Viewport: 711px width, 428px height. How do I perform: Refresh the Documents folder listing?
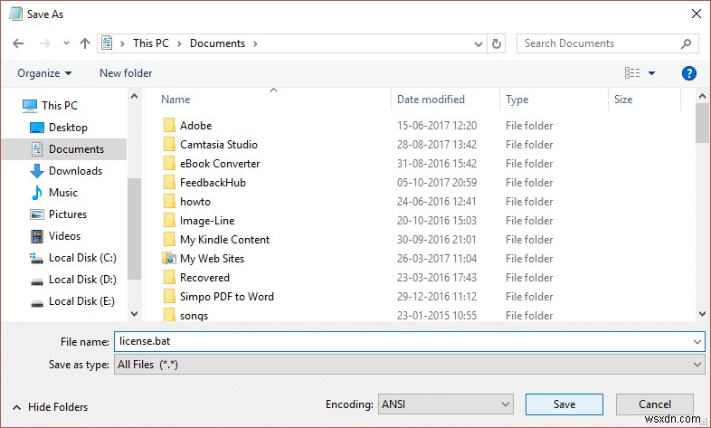(497, 43)
